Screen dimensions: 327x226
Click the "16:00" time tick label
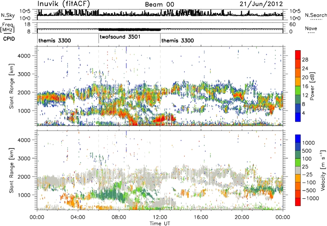click(201, 217)
